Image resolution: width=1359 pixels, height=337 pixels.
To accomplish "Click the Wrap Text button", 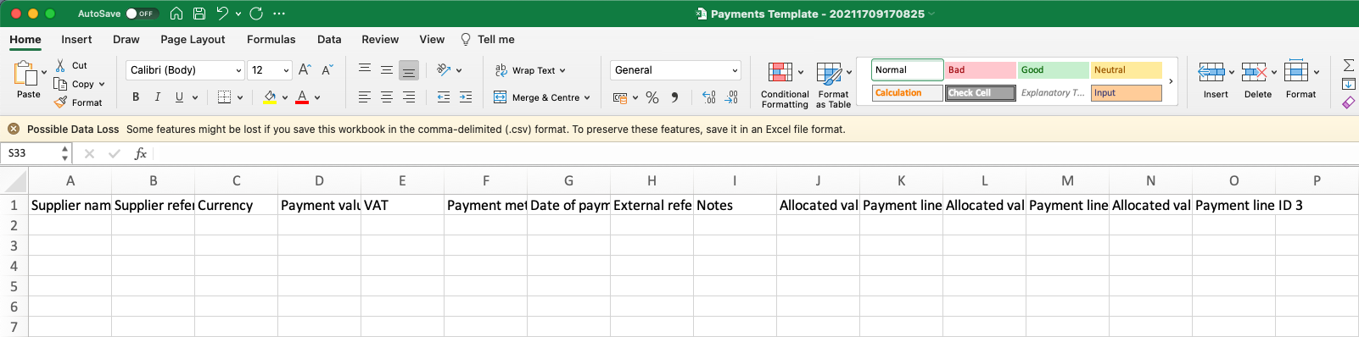I will point(529,70).
